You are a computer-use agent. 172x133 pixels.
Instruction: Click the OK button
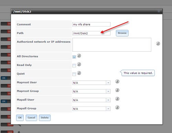click(20, 117)
